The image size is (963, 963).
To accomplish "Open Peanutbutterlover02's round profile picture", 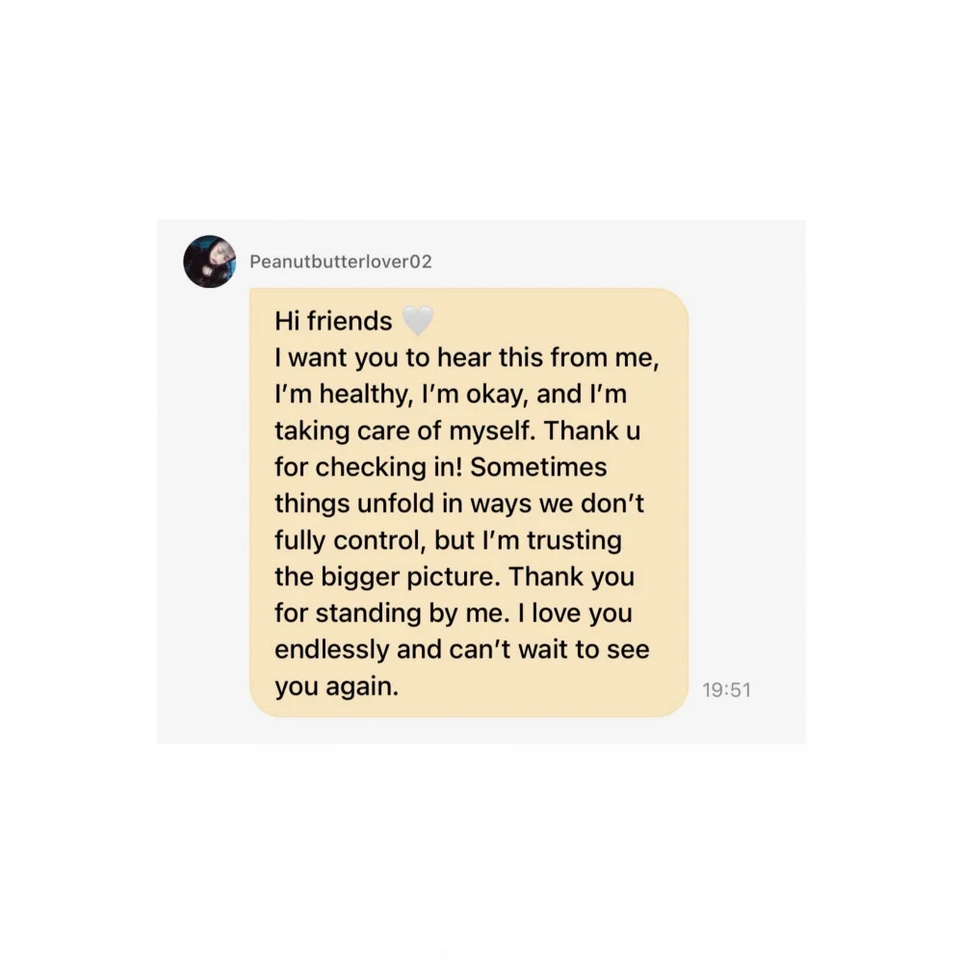I will pyautogui.click(x=209, y=261).
